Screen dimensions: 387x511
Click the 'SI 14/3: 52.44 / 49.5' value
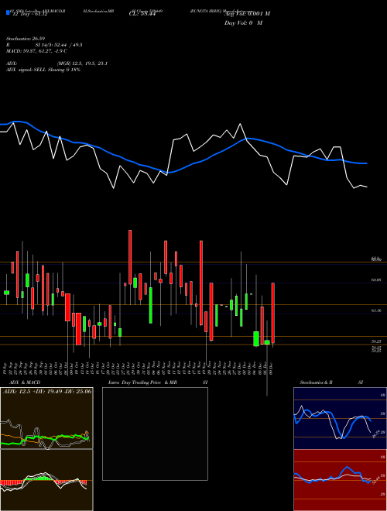click(x=59, y=45)
